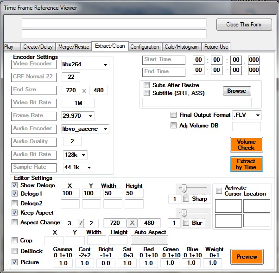Click the CRF value field showing 22
Screen dimensions: 279x273
[x=71, y=77]
